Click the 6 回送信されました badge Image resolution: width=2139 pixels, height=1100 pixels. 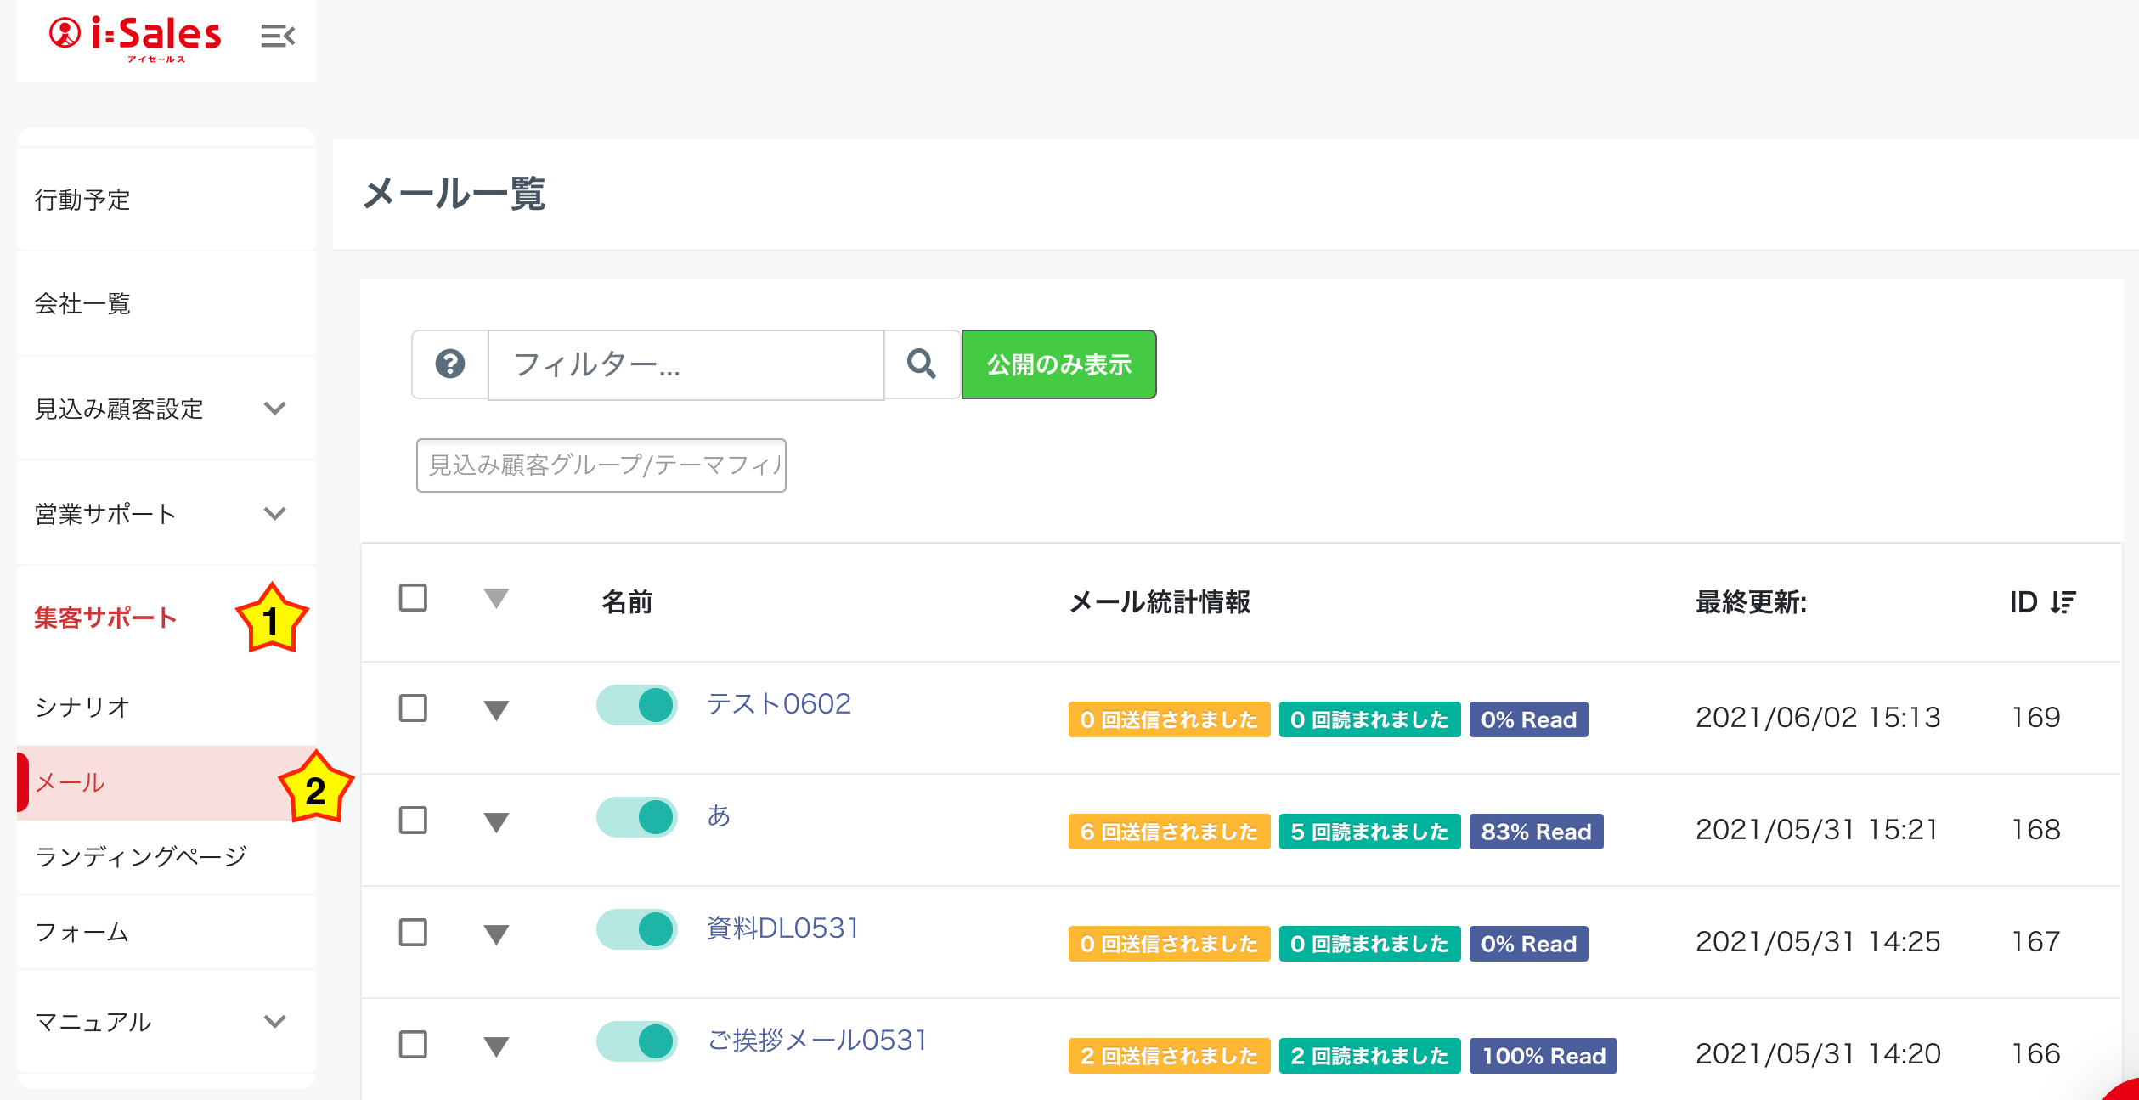[1169, 832]
